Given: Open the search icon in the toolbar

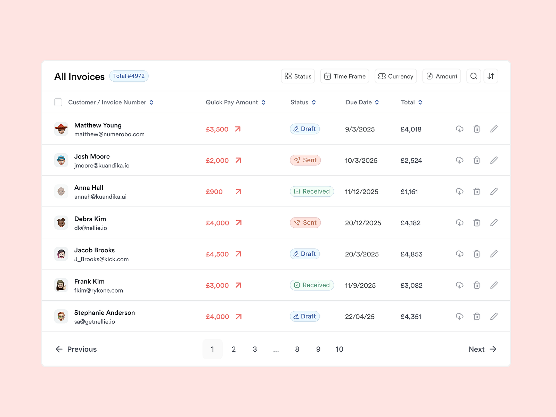Looking at the screenshot, I should pos(474,76).
